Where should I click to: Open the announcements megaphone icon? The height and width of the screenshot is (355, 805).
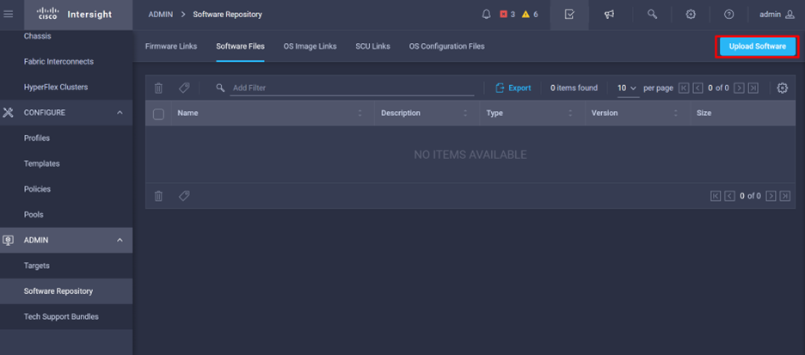[x=610, y=15]
